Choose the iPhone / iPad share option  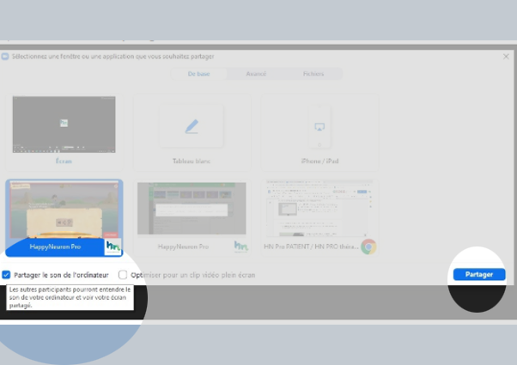(x=319, y=132)
